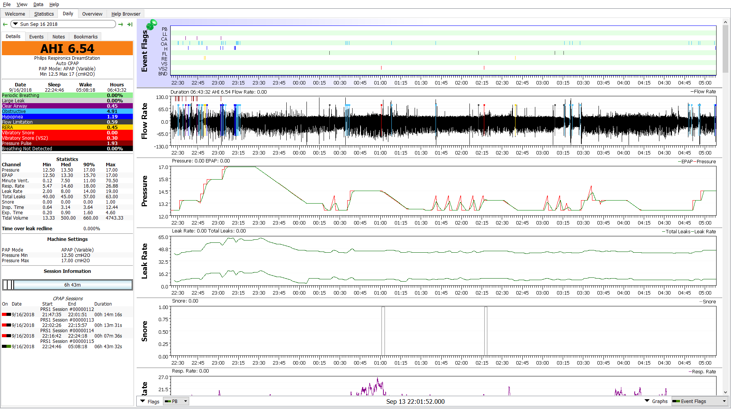This screenshot has height=411, width=731.
Task: Click the OA event flags lane
Action: pos(443,43)
